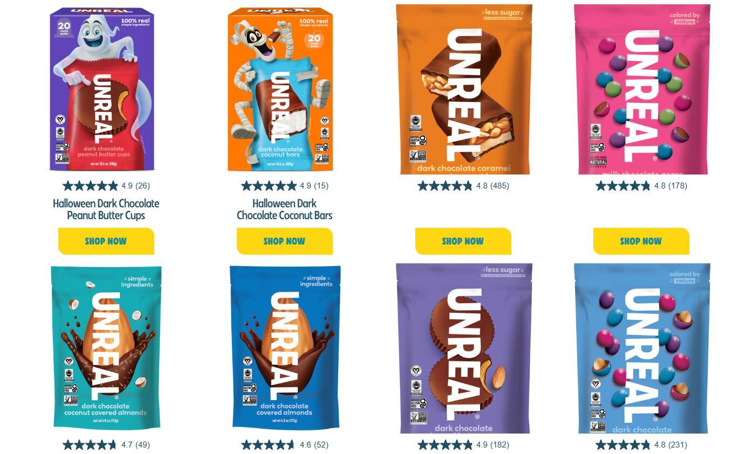View the 4.9 star rating with 26 reviews

pos(106,186)
